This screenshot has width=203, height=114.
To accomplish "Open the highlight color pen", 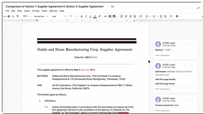I will 100,16.
